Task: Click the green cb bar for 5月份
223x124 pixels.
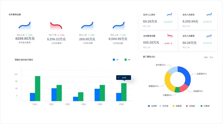Action: 102,93
